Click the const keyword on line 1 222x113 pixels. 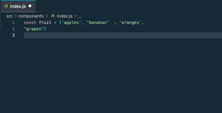(x=30, y=22)
